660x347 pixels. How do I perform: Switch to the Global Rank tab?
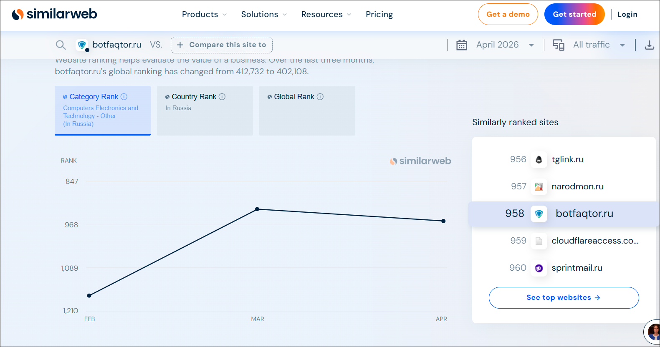pos(307,111)
